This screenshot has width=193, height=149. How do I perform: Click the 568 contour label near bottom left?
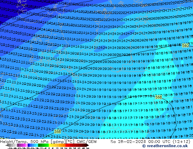point(58,132)
